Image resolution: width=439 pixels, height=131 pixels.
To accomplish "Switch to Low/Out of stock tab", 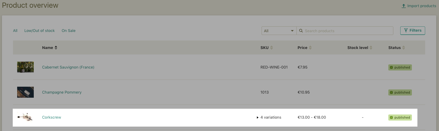I will [40, 31].
